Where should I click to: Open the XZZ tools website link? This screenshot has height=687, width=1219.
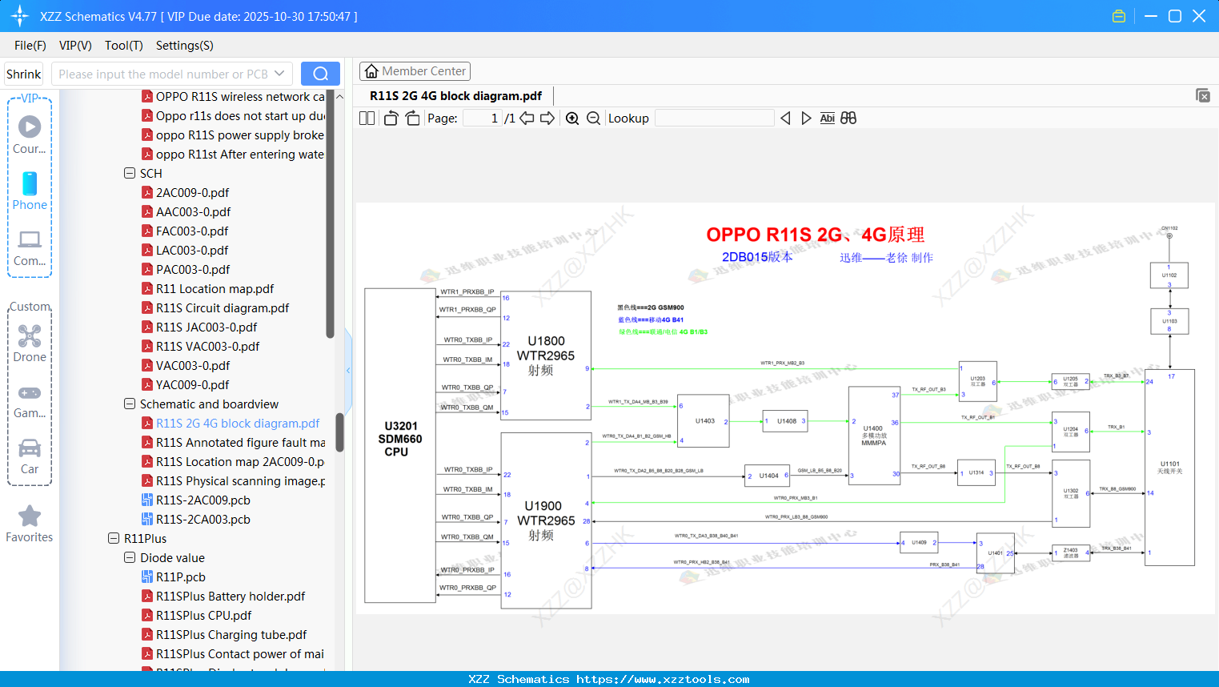coord(663,679)
